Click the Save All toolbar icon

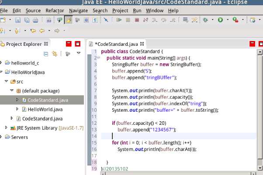[x=27, y=20]
